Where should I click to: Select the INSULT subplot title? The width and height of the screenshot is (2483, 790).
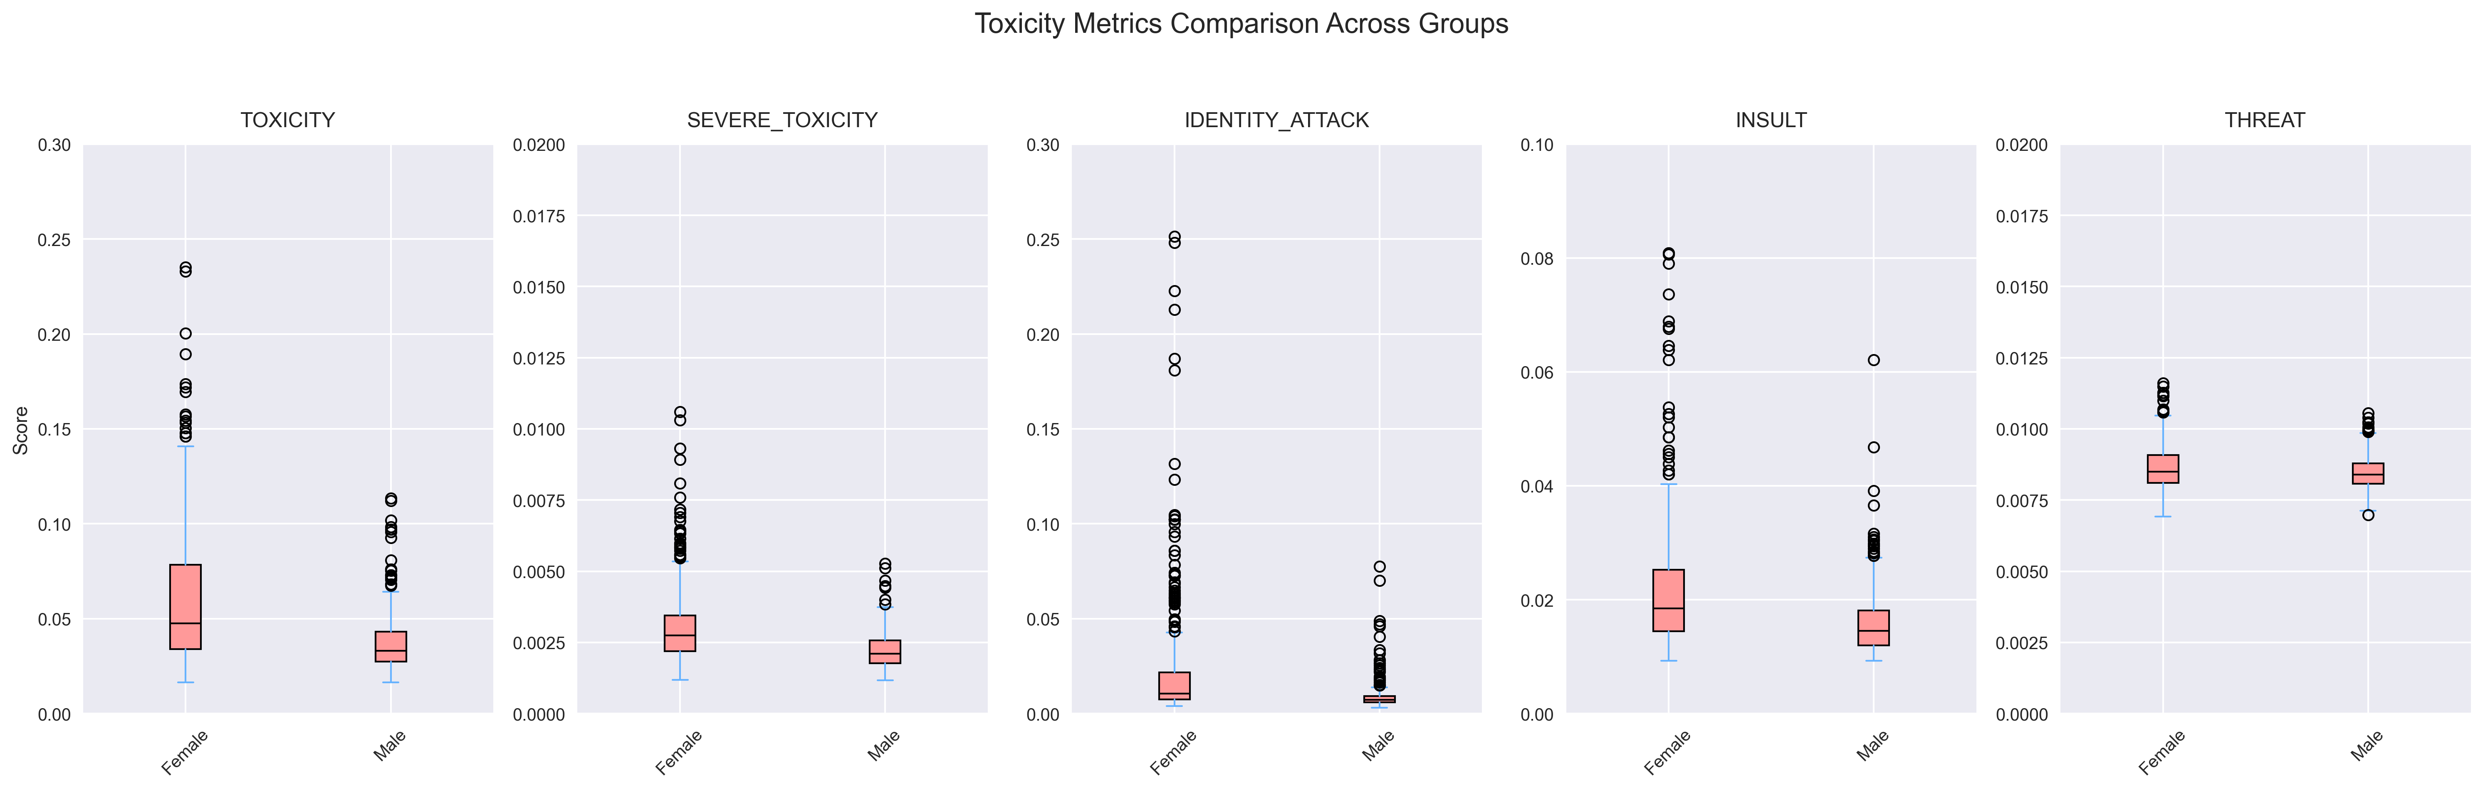pyautogui.click(x=1771, y=121)
